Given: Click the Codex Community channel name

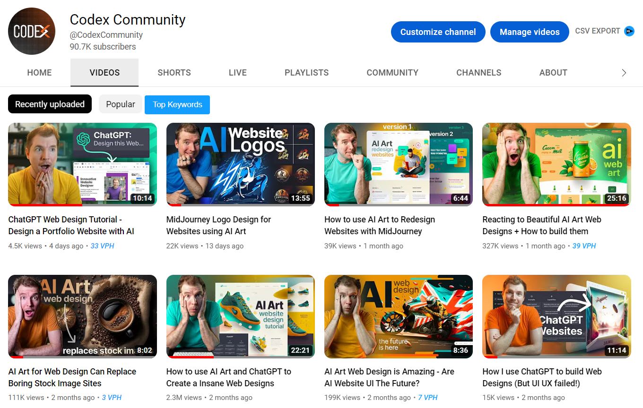Looking at the screenshot, I should [x=128, y=20].
